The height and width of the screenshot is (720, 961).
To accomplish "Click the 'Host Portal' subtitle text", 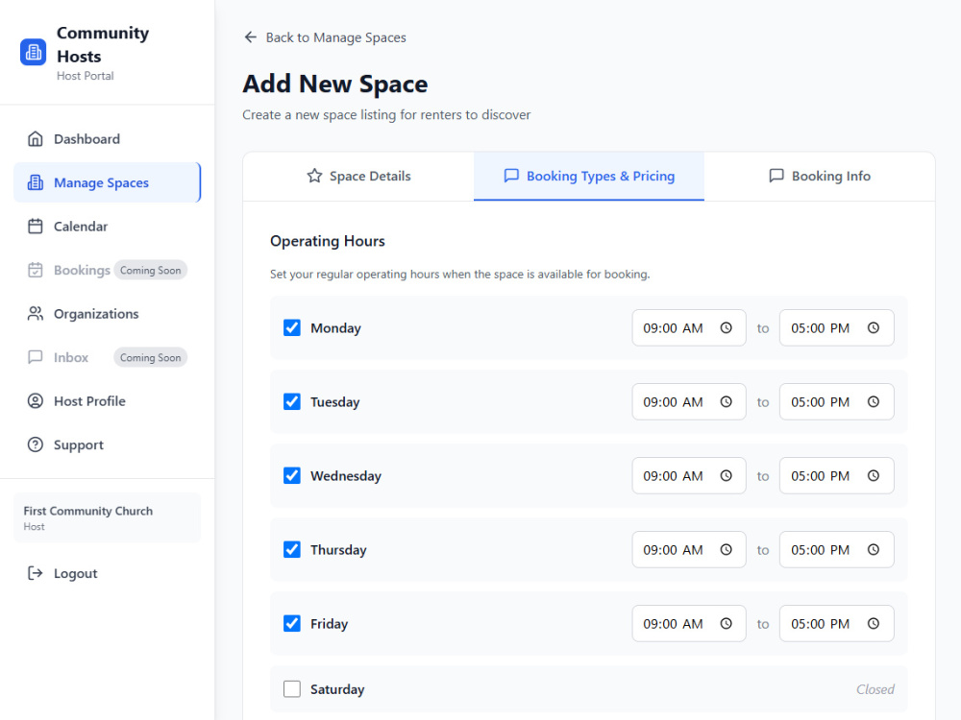I will point(86,76).
